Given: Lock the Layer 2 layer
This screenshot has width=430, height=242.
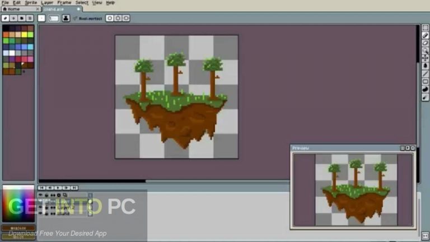Looking at the screenshot, I should point(46,208).
